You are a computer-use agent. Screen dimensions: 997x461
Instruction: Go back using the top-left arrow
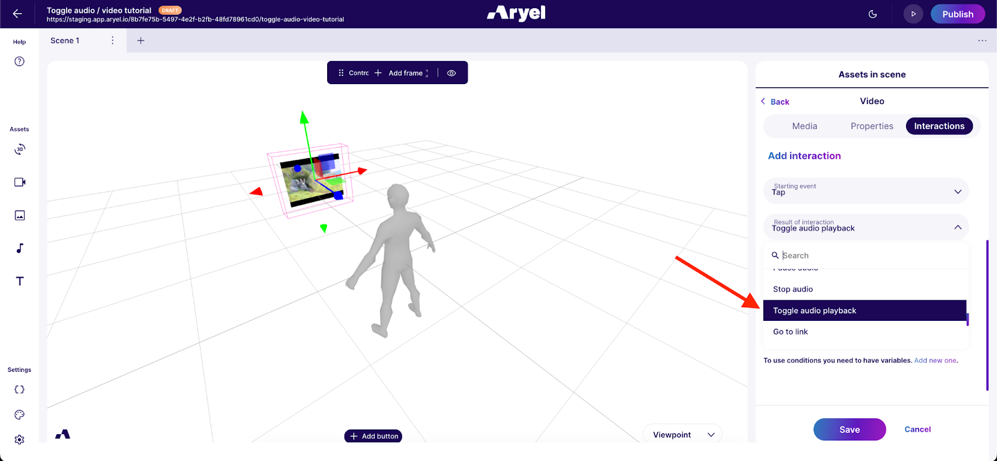[x=17, y=14]
